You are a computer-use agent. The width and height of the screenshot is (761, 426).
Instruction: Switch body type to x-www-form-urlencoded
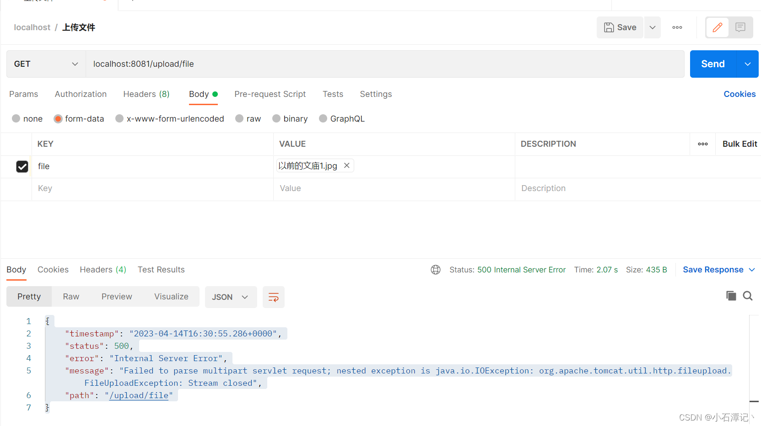tap(119, 118)
